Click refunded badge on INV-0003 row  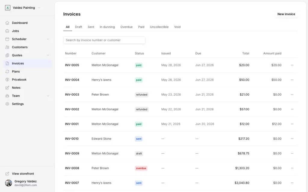point(142,94)
